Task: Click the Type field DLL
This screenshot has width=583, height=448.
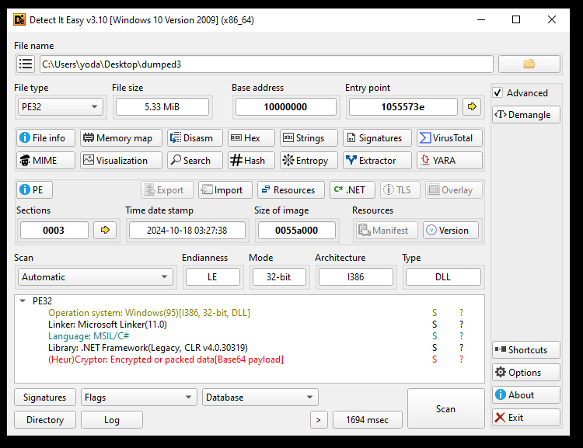Action: tap(443, 276)
